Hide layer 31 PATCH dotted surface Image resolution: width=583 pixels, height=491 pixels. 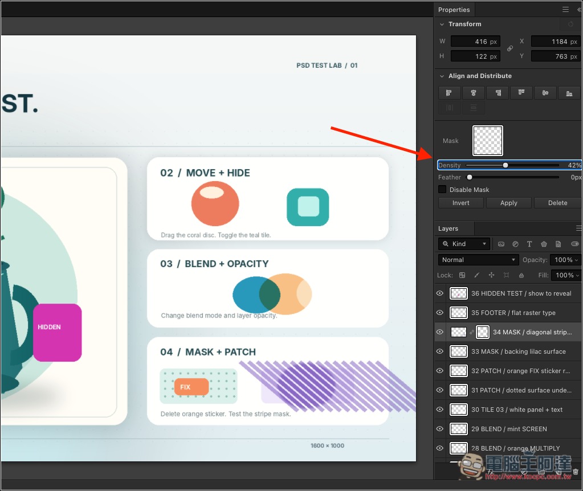440,390
